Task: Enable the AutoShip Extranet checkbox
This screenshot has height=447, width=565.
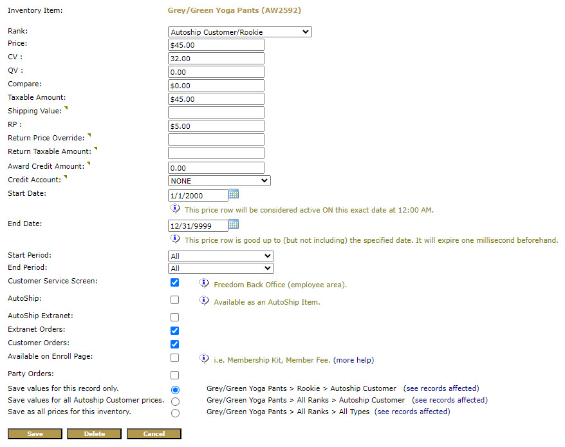Action: click(174, 318)
